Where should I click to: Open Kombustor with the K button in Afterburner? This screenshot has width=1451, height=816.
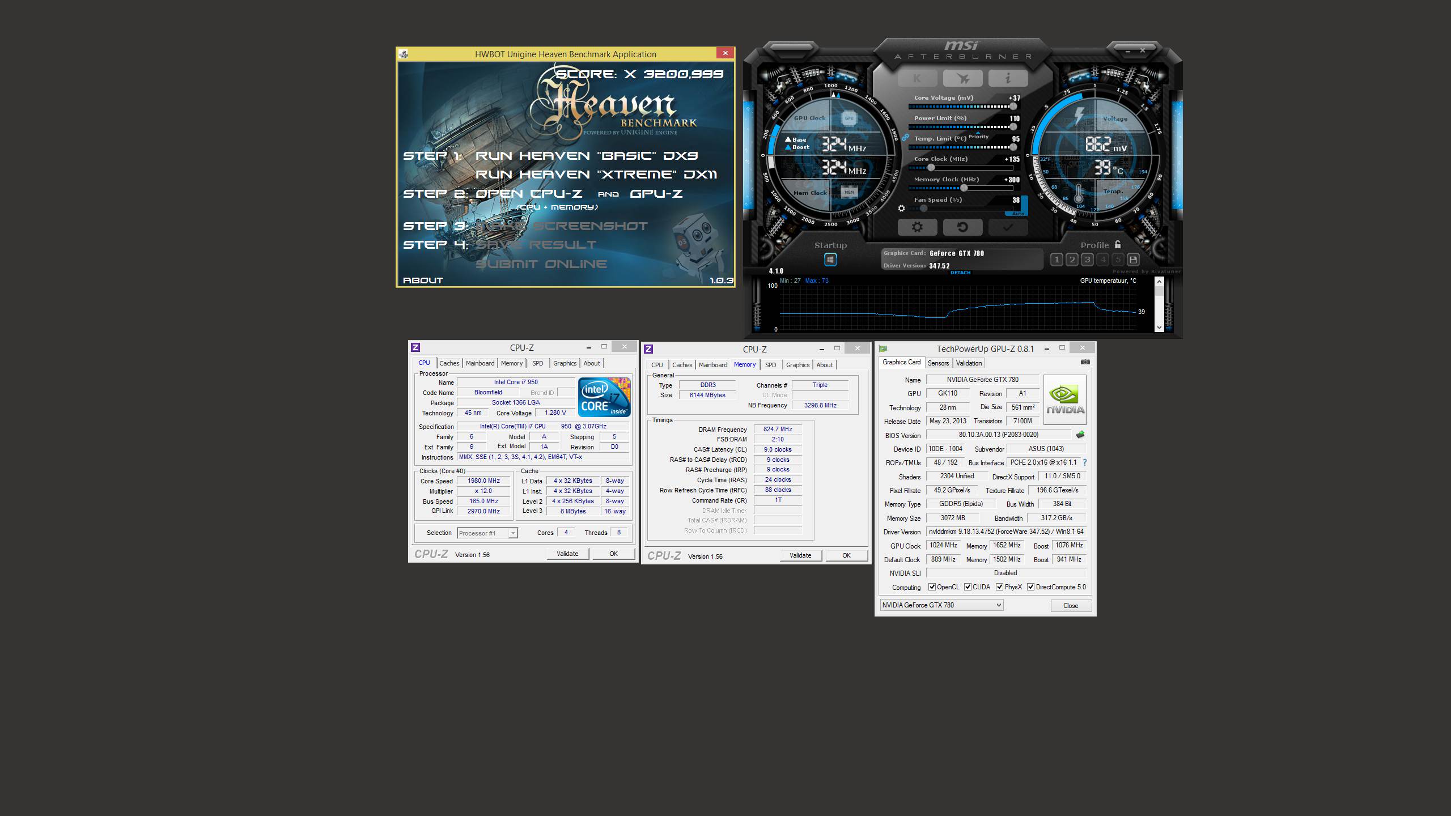coord(917,78)
